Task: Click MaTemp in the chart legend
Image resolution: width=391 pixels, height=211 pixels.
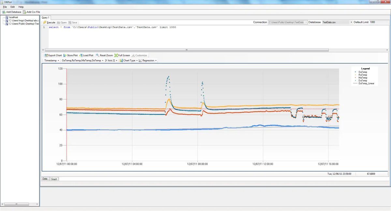Action: (362, 78)
